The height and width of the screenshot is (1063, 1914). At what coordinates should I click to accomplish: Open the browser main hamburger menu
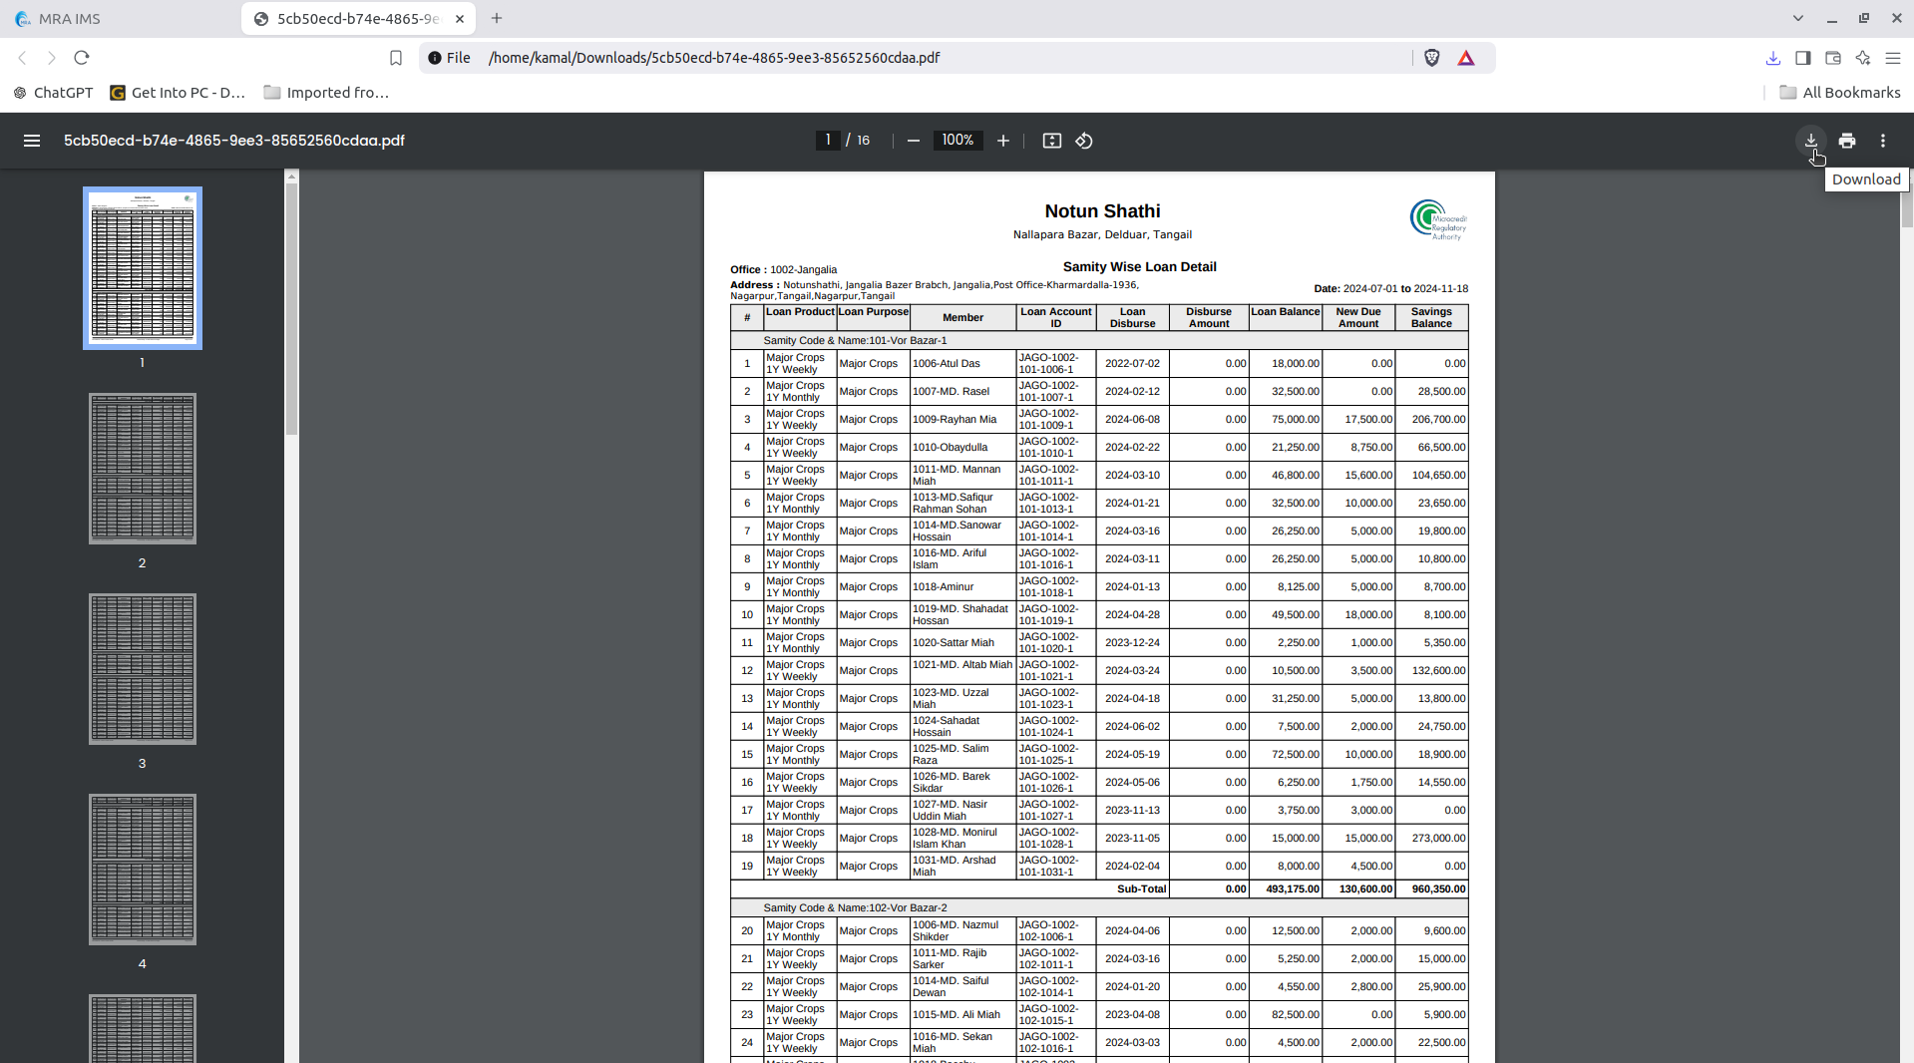pyautogui.click(x=1892, y=58)
